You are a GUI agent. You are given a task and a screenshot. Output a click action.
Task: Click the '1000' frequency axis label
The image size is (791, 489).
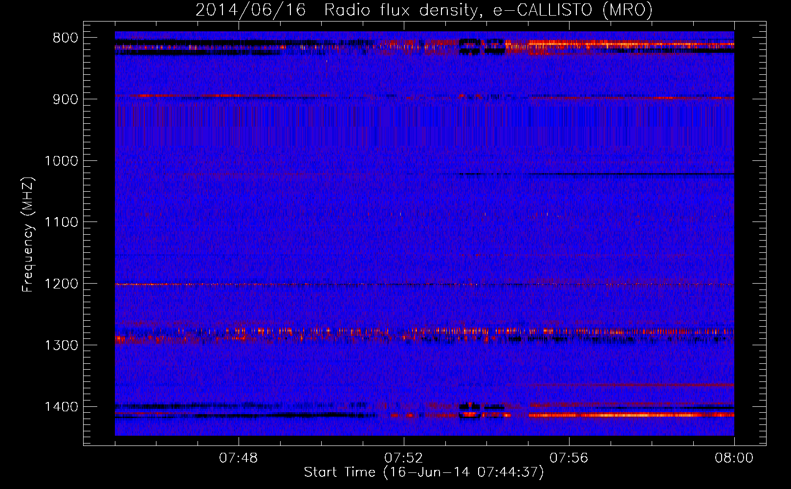click(61, 161)
